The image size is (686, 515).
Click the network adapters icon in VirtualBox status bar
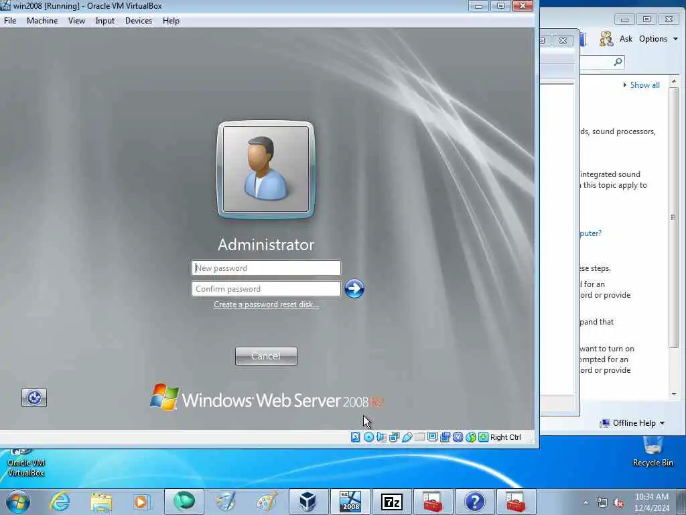(394, 437)
